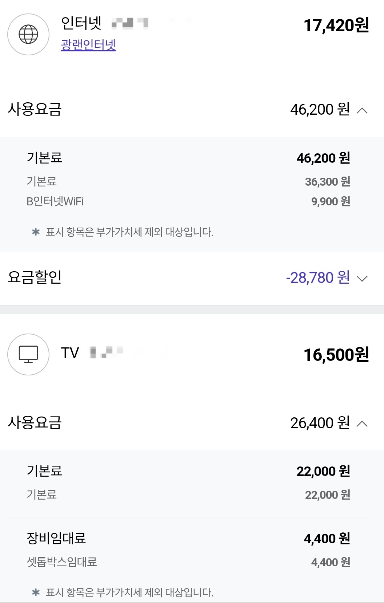The height and width of the screenshot is (603, 384).
Task: Select the TV service title
Action: (70, 353)
